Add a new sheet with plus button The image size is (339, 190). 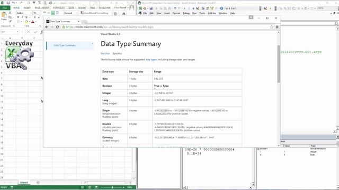[x=38, y=183]
